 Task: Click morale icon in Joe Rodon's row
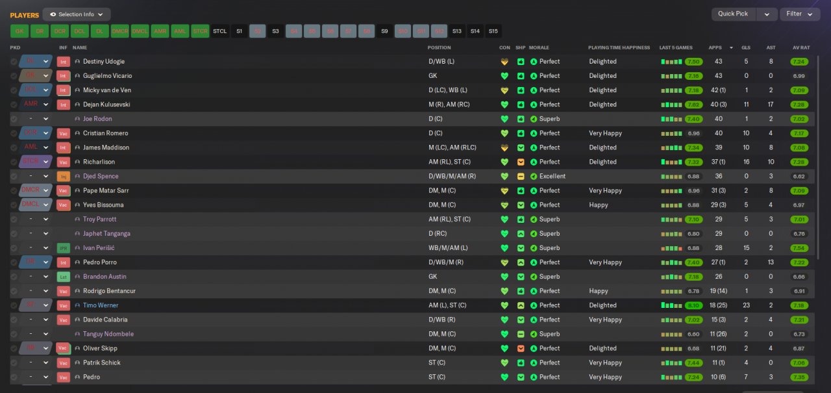click(x=534, y=119)
